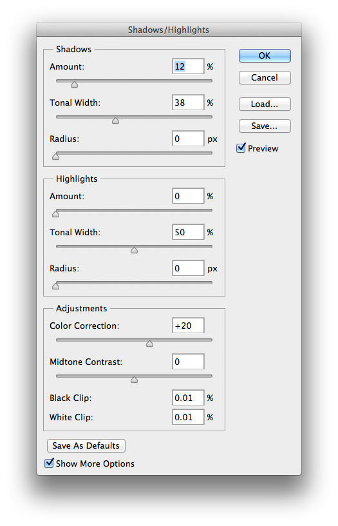Click the Color Correction slider thumb
This screenshot has width=338, height=526.
[x=150, y=344]
